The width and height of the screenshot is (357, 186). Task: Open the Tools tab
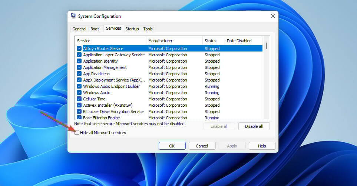[x=148, y=29]
